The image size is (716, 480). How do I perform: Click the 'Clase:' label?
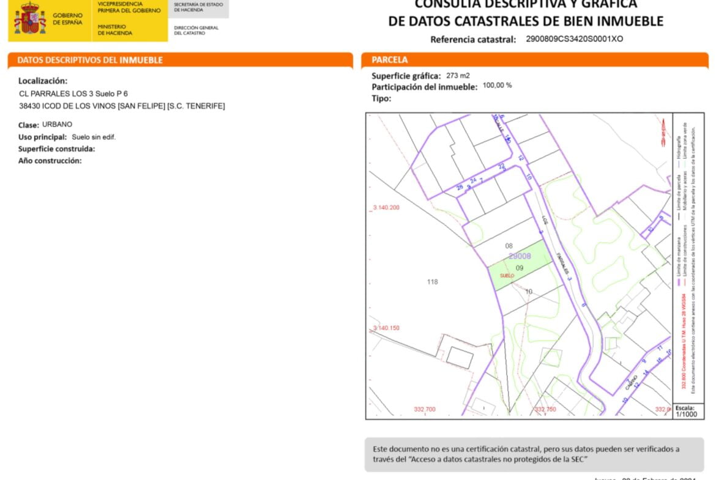pos(28,125)
